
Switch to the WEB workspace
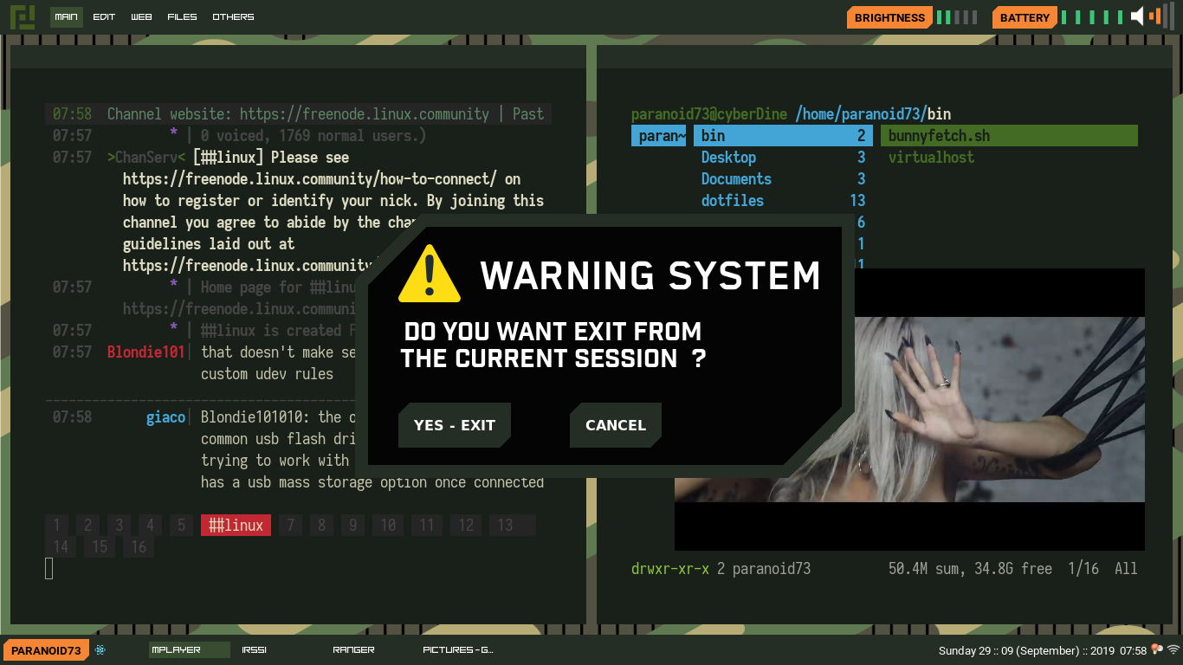pos(141,16)
